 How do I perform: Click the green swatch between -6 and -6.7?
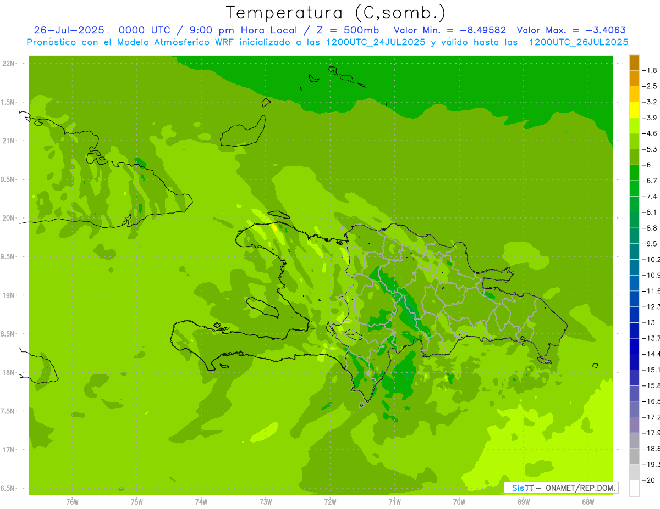tap(634, 173)
